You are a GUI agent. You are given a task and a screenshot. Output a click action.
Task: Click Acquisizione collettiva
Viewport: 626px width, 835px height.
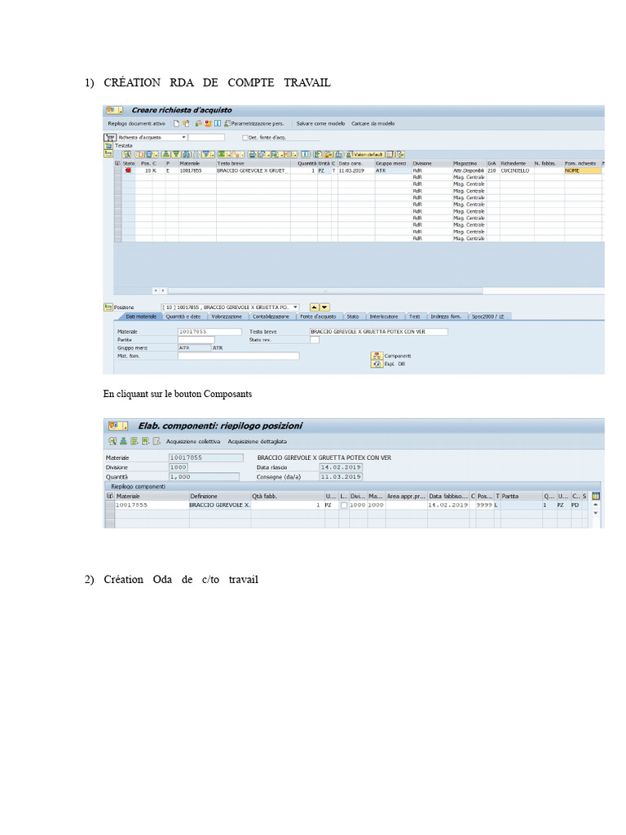coord(192,441)
